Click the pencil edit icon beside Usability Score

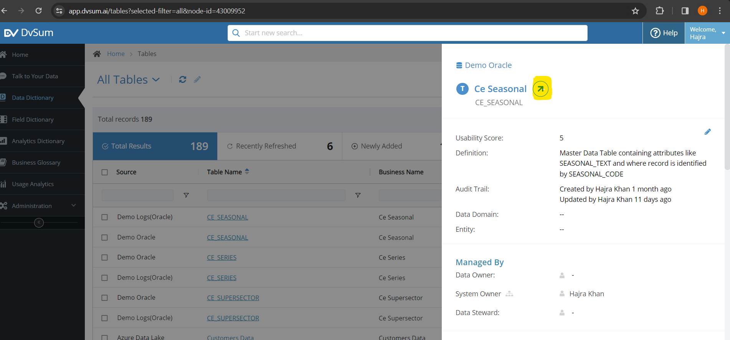(707, 132)
